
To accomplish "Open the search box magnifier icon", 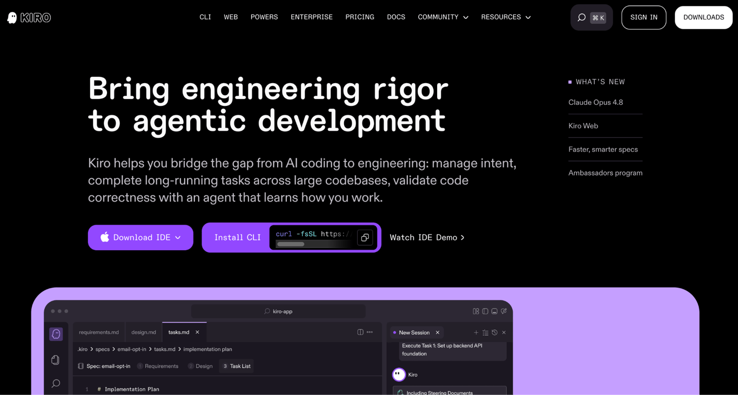I will (581, 18).
